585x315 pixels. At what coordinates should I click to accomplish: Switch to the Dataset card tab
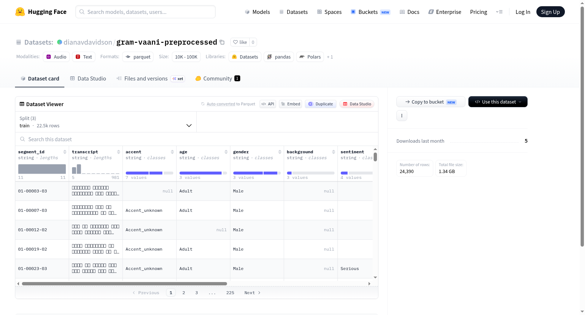(40, 78)
